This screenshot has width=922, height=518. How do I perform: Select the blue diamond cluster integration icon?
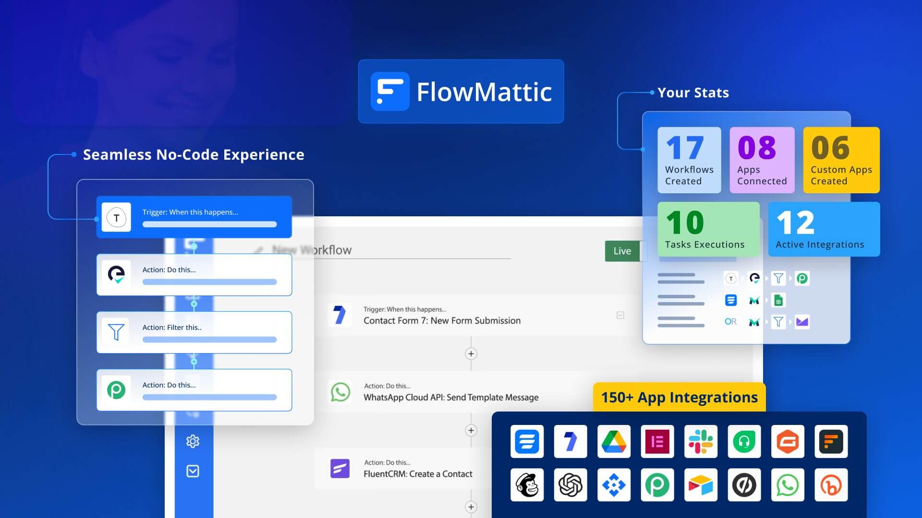[614, 485]
